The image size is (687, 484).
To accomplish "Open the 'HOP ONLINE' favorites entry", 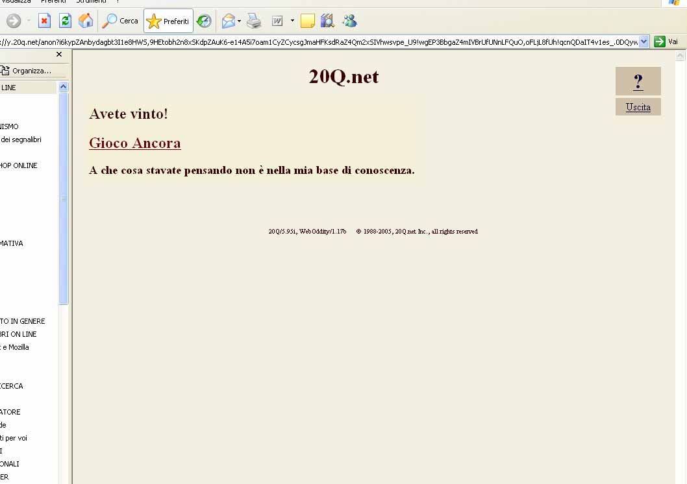I will tap(19, 165).
